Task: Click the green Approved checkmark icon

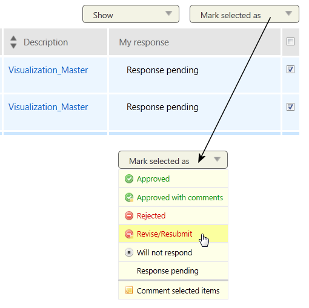Action: point(129,179)
